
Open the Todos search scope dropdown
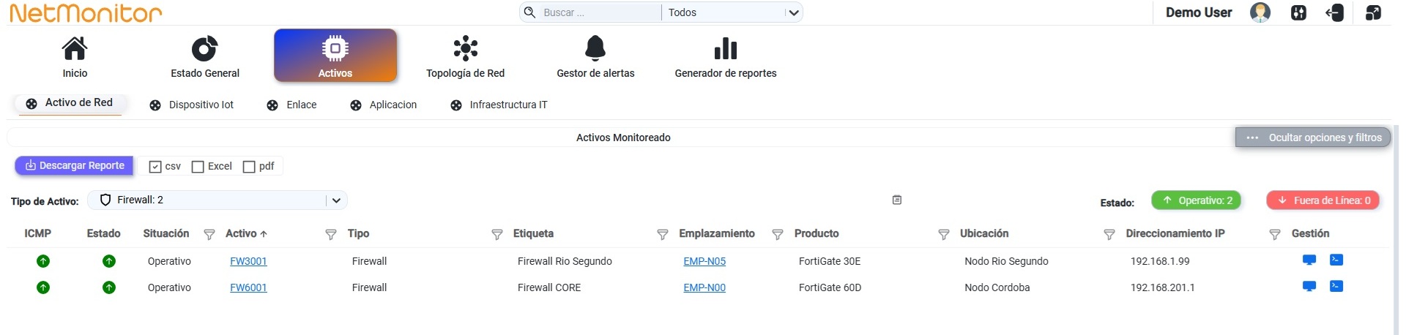point(732,12)
